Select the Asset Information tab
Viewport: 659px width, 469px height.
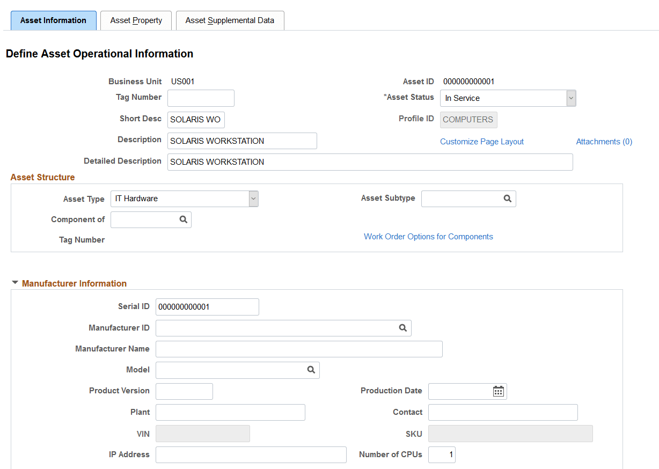tap(53, 20)
